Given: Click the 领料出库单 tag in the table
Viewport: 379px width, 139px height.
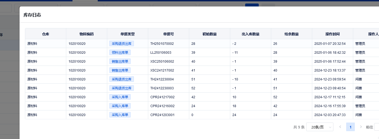Looking at the screenshot, I should (x=120, y=52).
